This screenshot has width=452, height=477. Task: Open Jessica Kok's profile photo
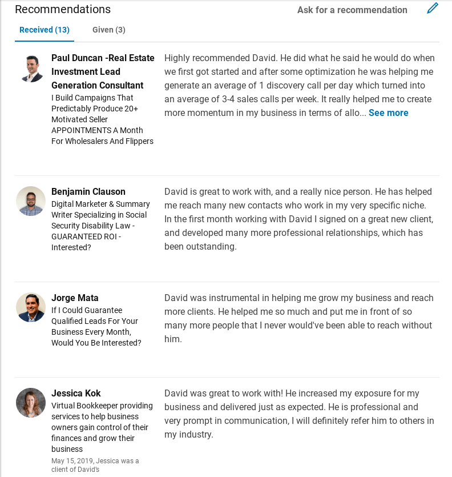[x=31, y=403]
